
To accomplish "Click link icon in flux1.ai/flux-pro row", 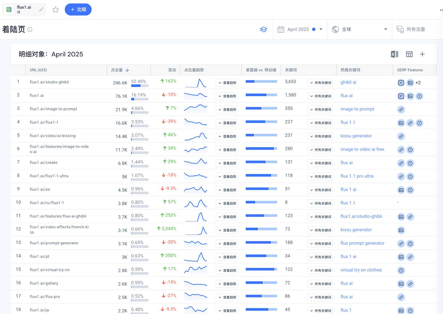I will pos(401,297).
